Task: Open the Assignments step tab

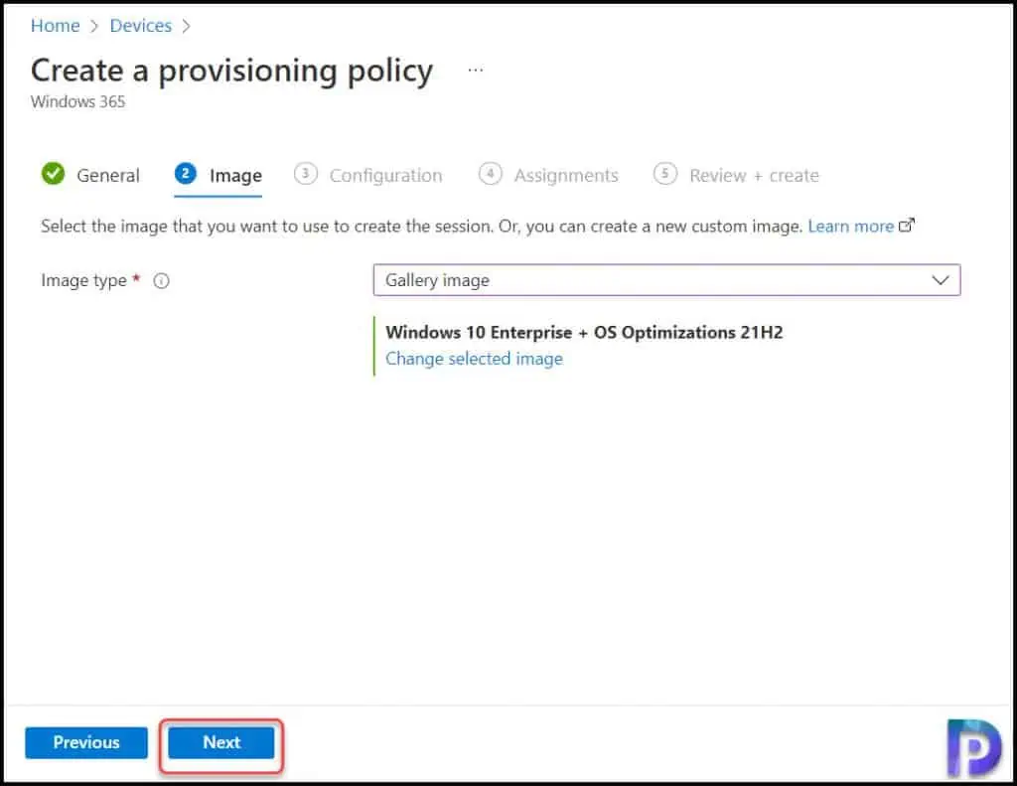Action: point(548,175)
